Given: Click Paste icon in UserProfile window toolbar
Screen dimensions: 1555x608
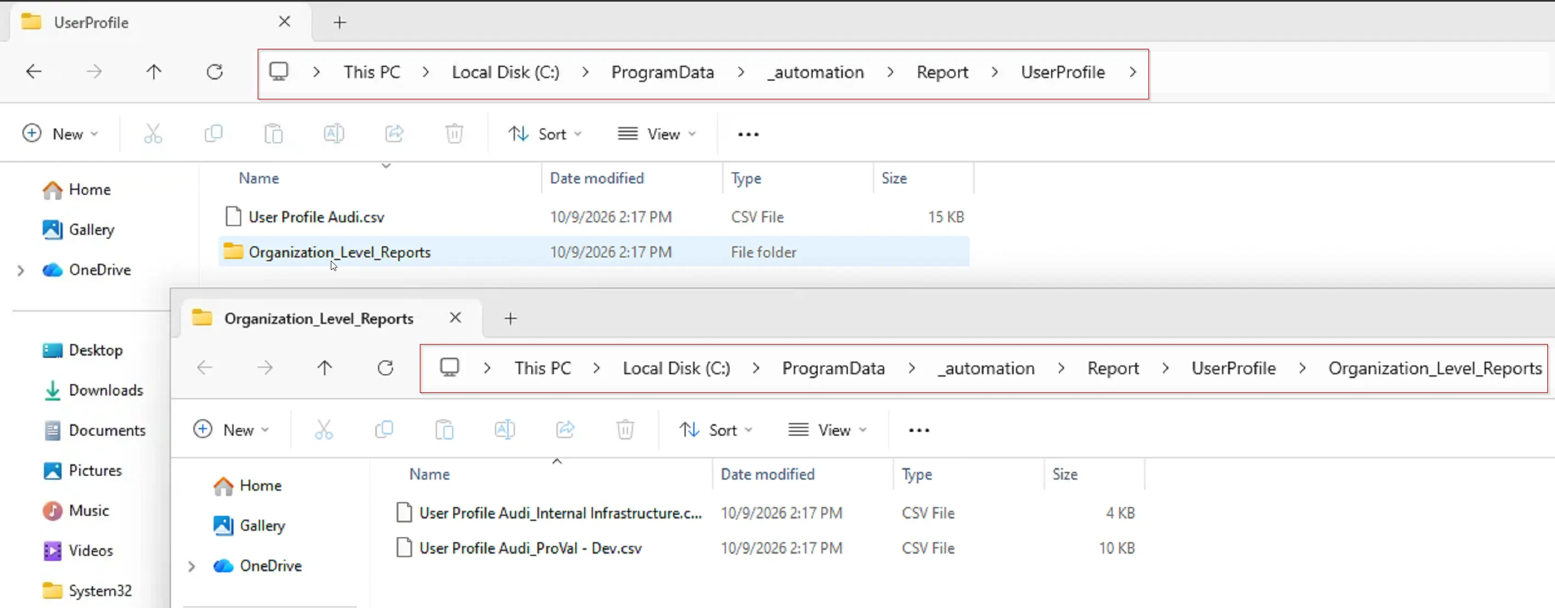Looking at the screenshot, I should 274,134.
